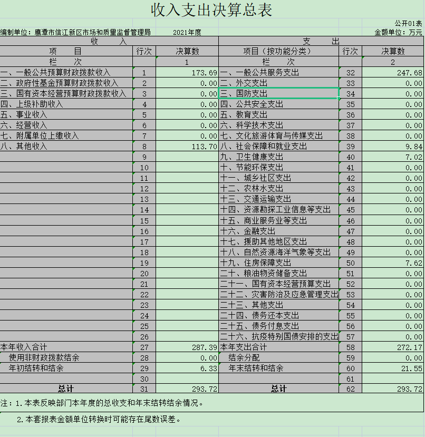Click the value 7.02 cell
425x437 pixels.
pos(393,157)
